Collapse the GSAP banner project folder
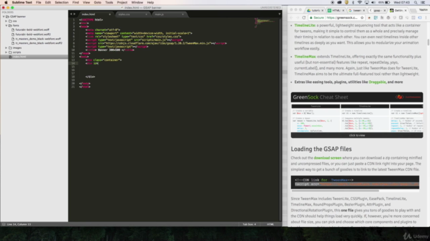The height and width of the screenshot is (241, 430). (x=4, y=17)
